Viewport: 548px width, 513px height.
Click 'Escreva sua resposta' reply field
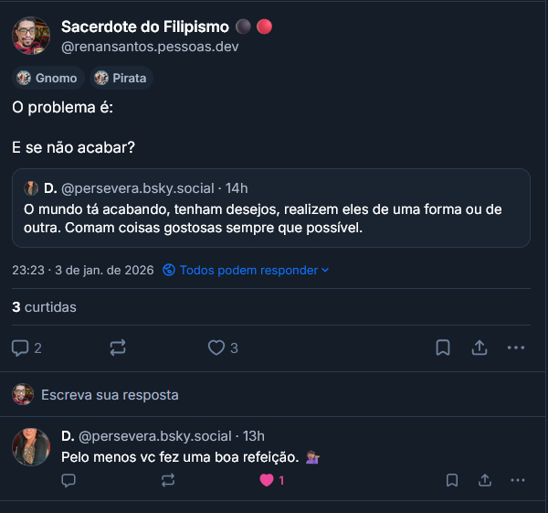[x=110, y=395]
